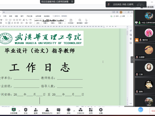Open the 视图 ribbon tab
Image resolution: width=155 pixels, height=116 pixels.
pyautogui.click(x=16, y=16)
